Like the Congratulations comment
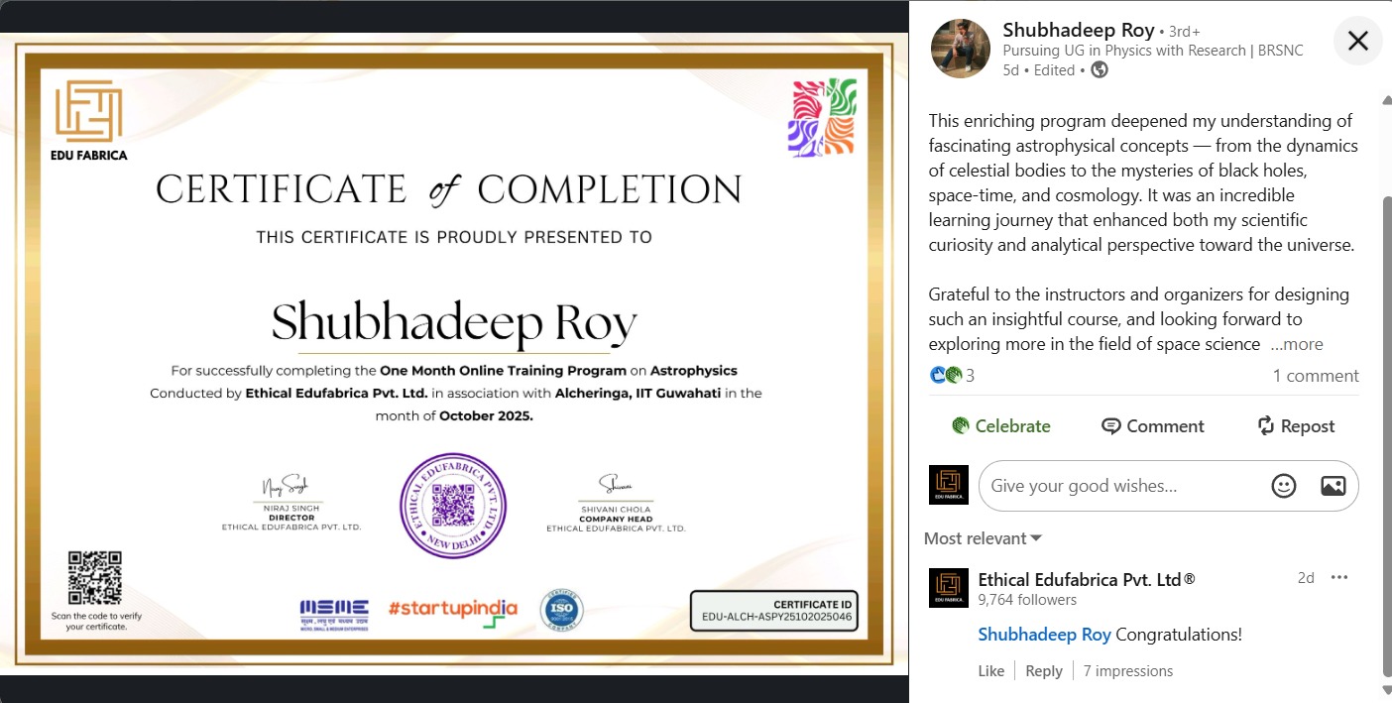 click(991, 671)
